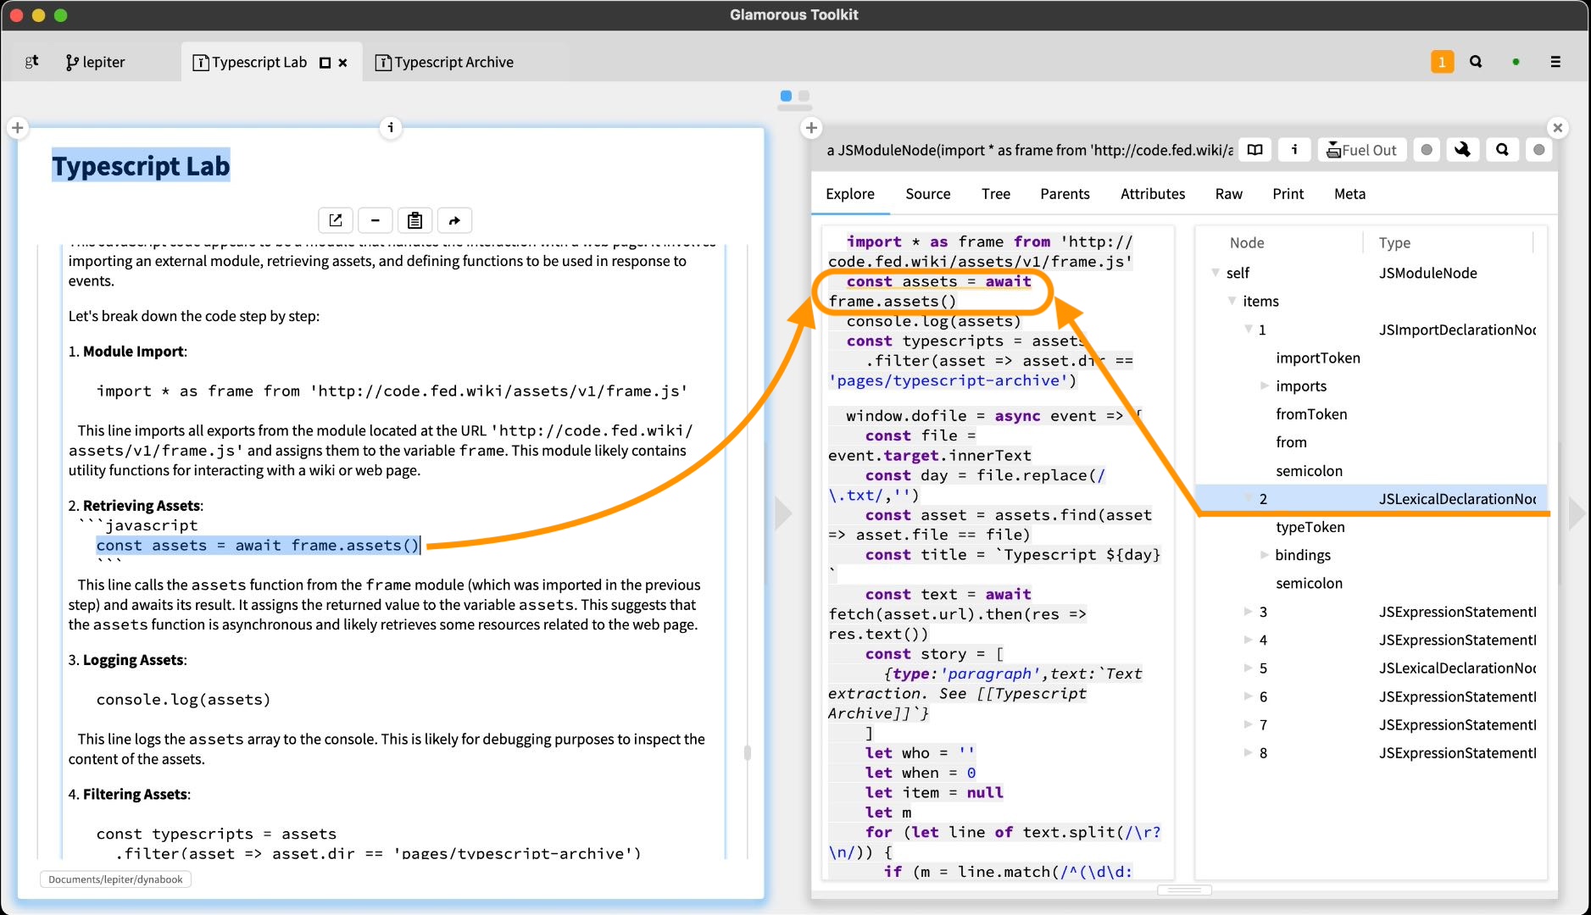Select the importToken tree row
The width and height of the screenshot is (1591, 915).
[x=1371, y=358]
